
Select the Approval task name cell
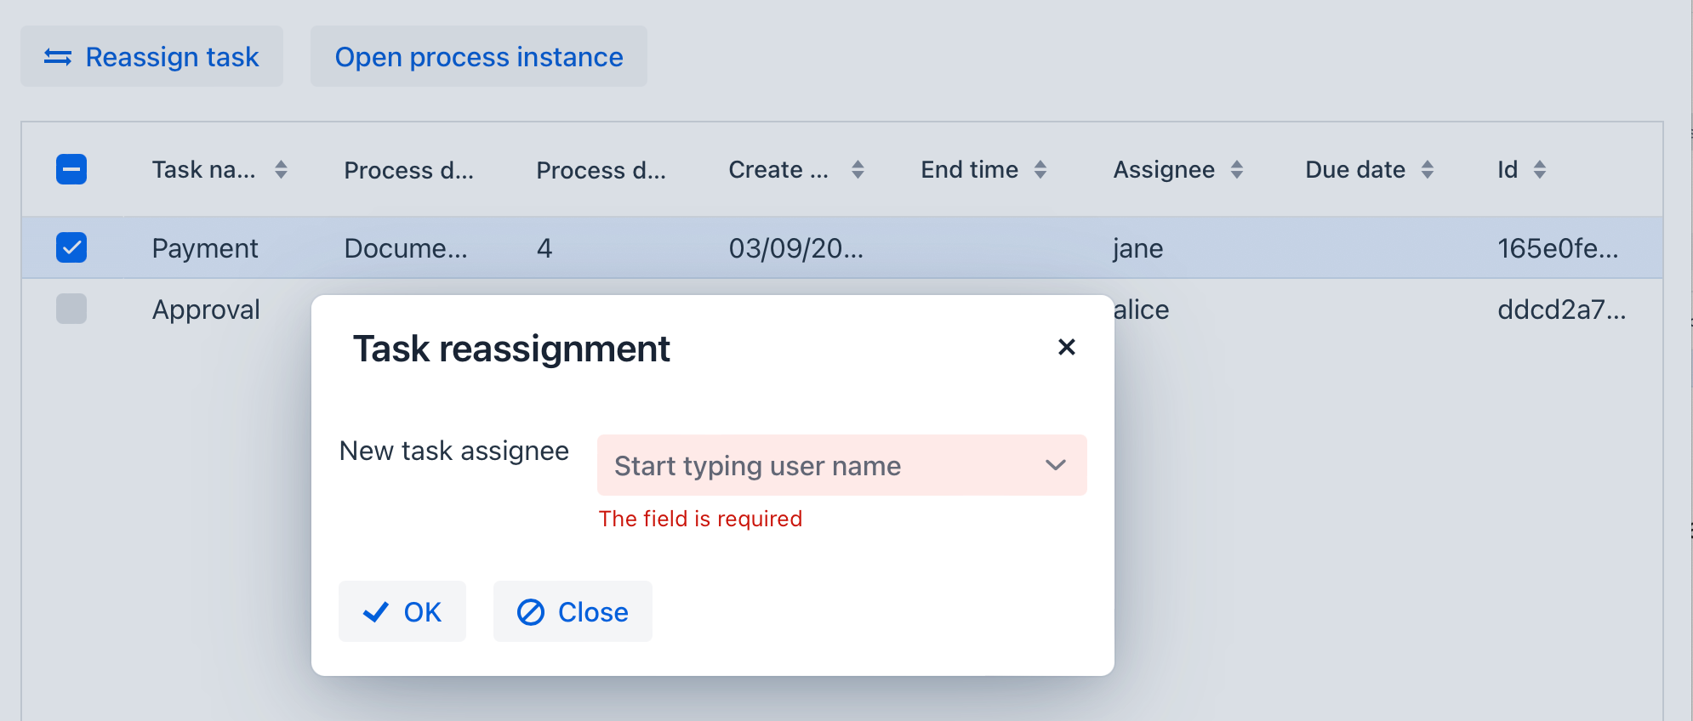coord(206,309)
